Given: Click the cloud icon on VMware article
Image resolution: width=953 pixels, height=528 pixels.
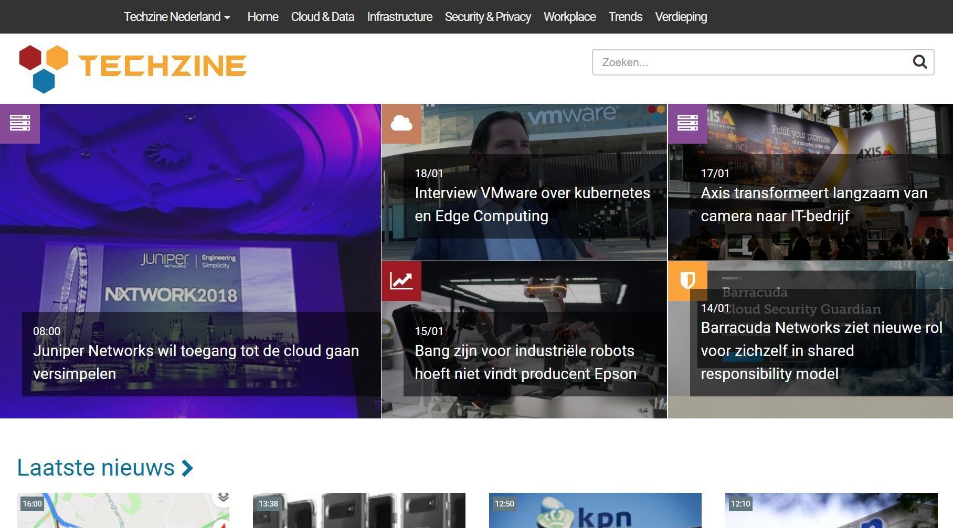Looking at the screenshot, I should [x=401, y=123].
